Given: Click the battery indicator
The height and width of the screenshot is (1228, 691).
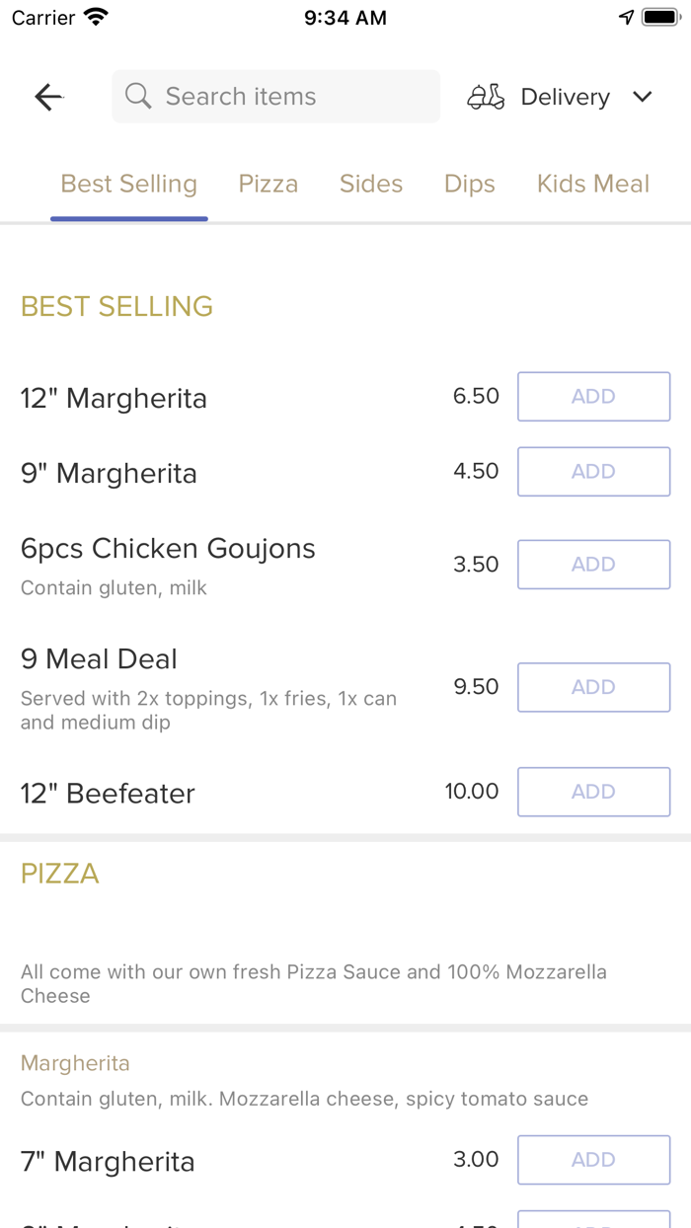Looking at the screenshot, I should [657, 16].
